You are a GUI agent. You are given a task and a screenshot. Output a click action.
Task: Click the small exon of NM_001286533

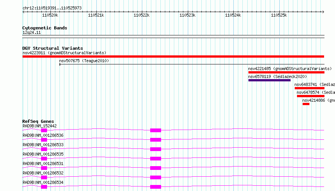[44, 149]
